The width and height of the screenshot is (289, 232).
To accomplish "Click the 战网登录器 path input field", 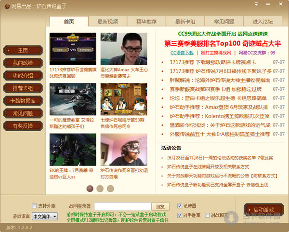I will click(123, 206).
